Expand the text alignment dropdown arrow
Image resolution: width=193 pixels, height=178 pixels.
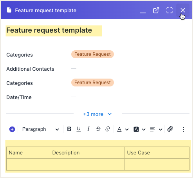point(161,130)
